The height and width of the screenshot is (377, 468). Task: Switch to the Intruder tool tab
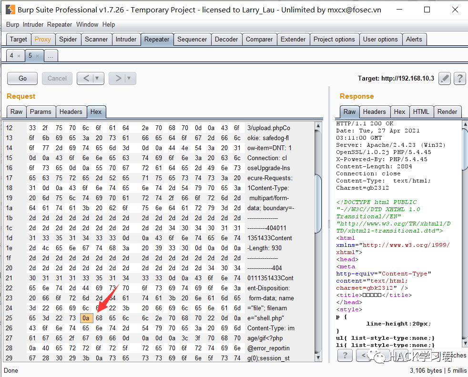(126, 40)
